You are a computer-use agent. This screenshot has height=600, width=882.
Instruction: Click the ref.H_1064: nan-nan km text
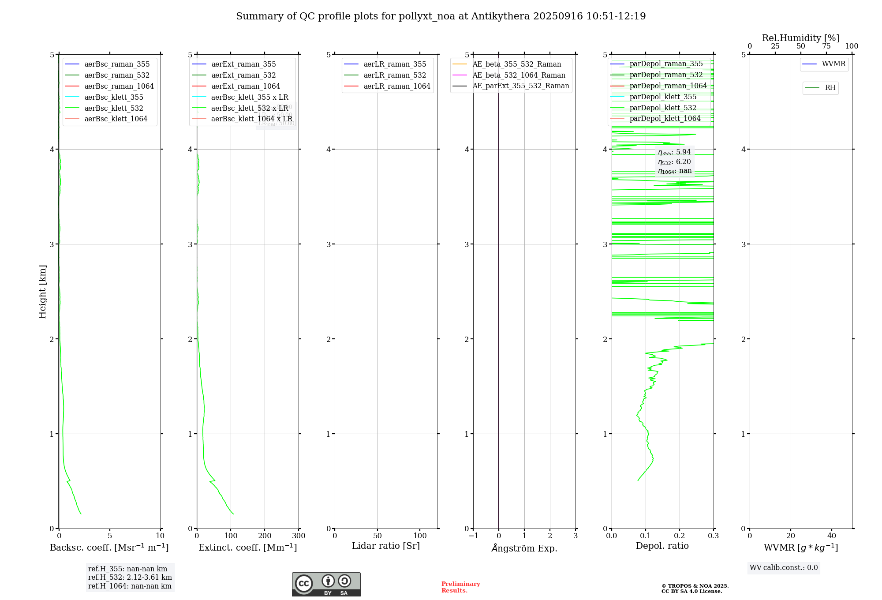pyautogui.click(x=130, y=586)
